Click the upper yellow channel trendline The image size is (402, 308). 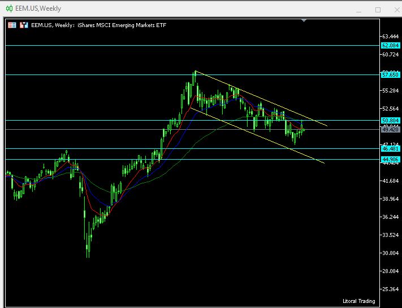[x=260, y=99]
